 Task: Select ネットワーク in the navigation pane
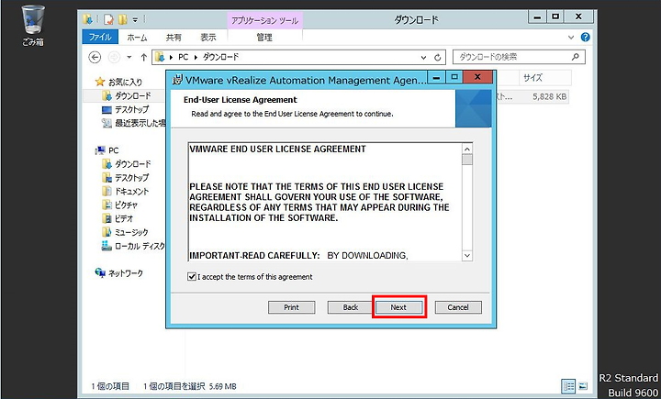pos(119,273)
